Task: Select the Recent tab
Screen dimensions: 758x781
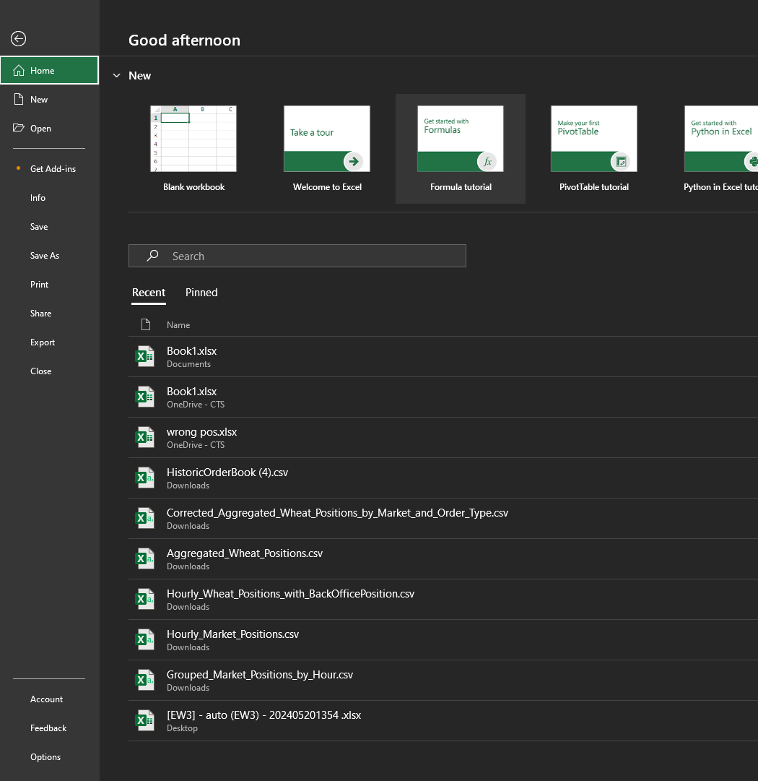Action: (149, 293)
